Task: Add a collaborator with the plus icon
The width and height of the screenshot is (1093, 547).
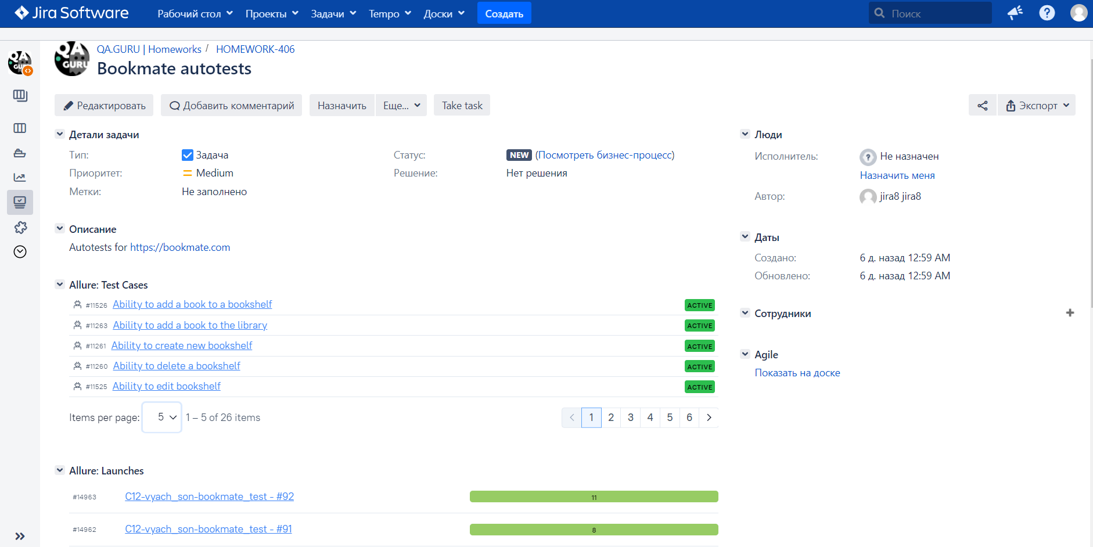Action: (x=1070, y=313)
